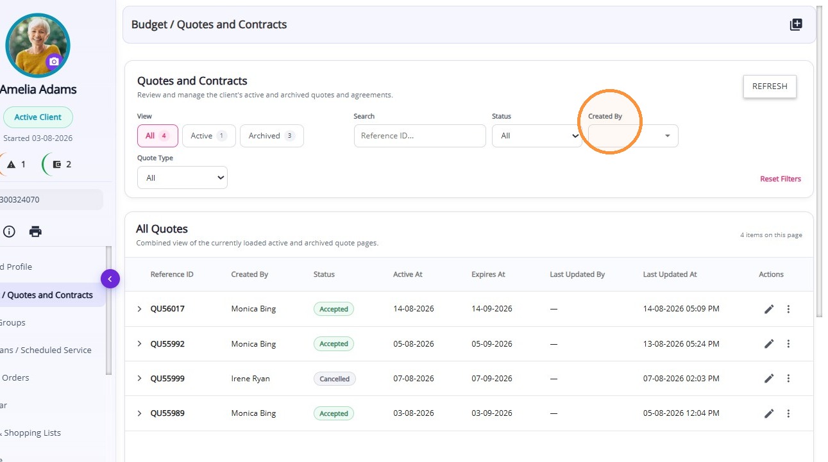Expand the row for quote QU55992

click(140, 344)
